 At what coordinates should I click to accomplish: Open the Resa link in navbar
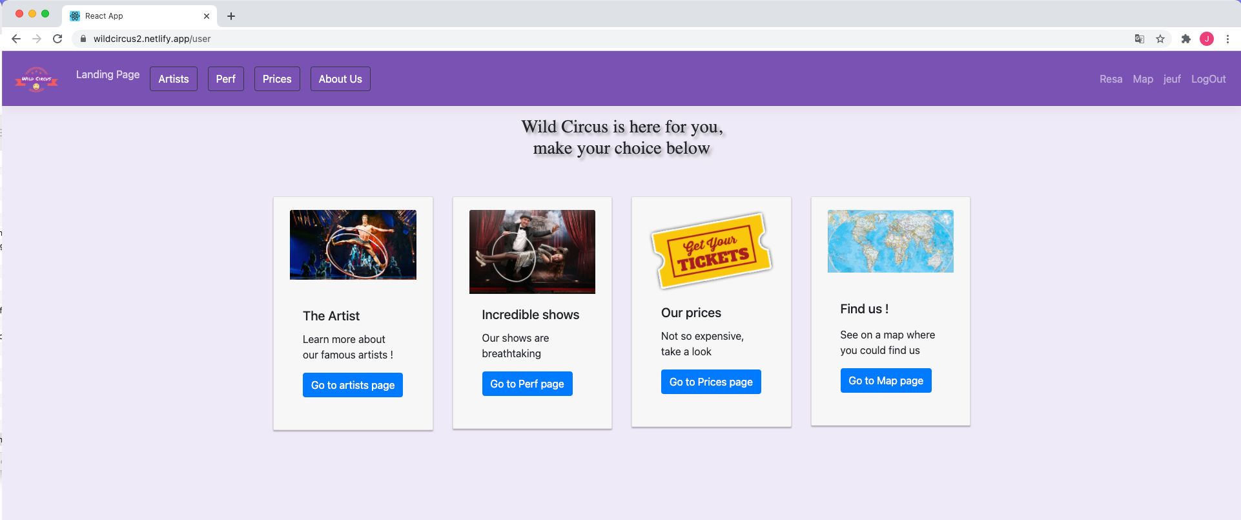(x=1111, y=79)
